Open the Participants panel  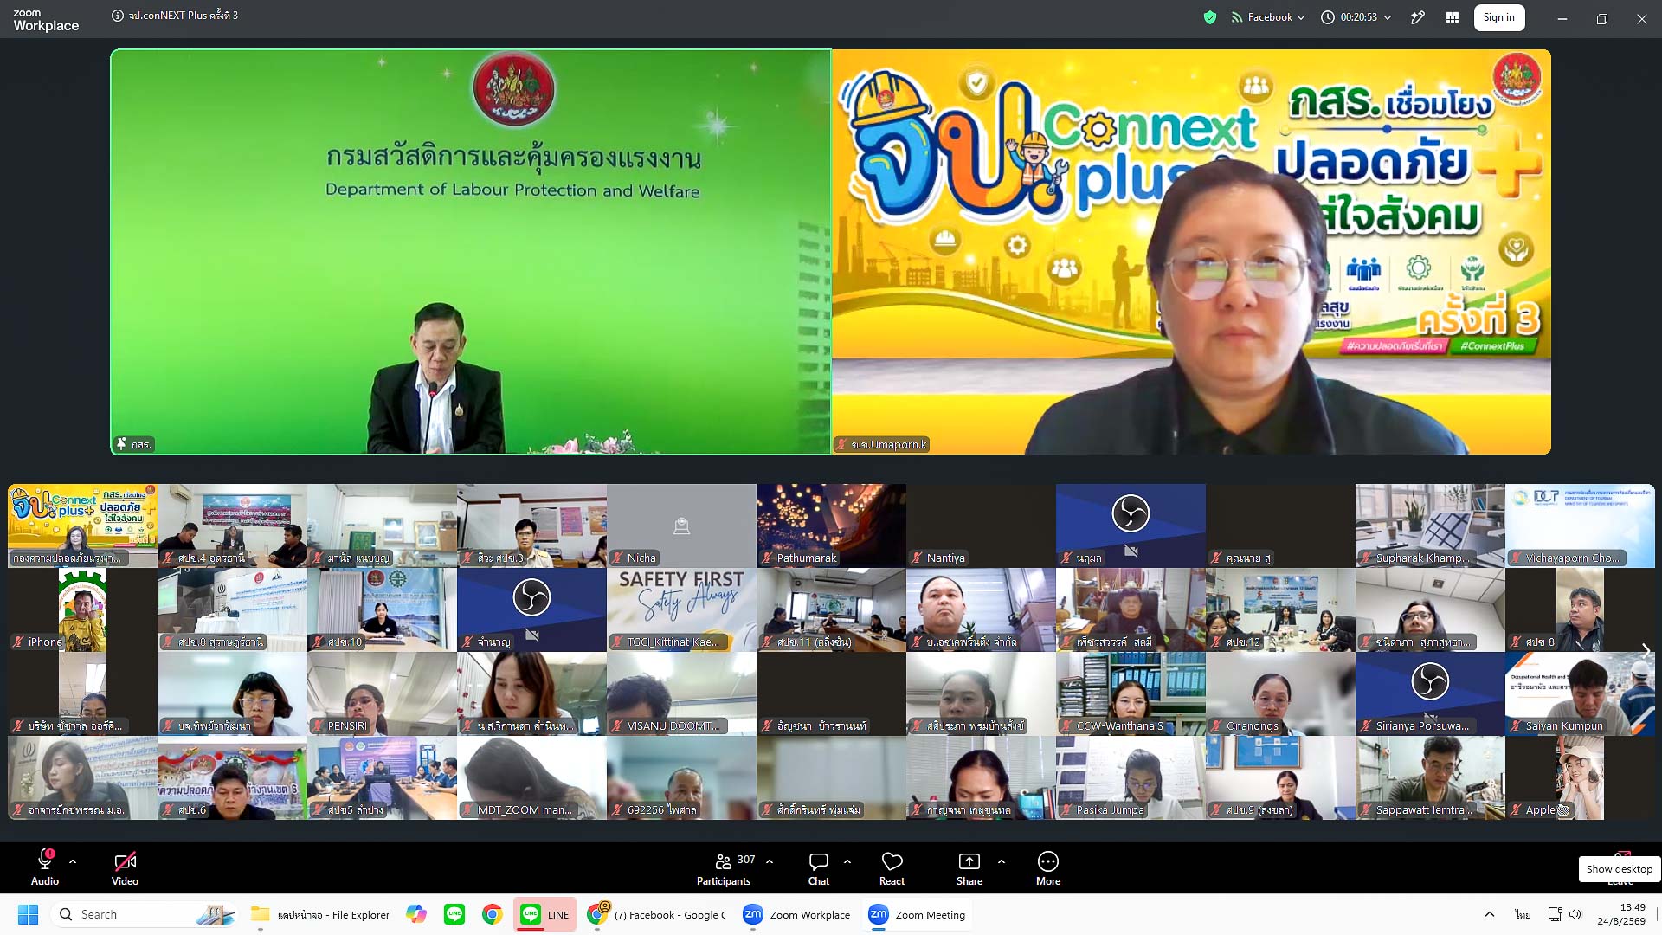click(724, 869)
